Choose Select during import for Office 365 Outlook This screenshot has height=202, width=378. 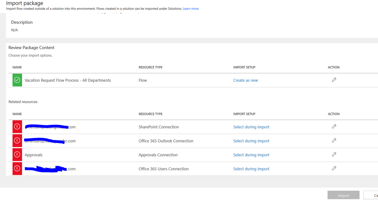(x=251, y=141)
